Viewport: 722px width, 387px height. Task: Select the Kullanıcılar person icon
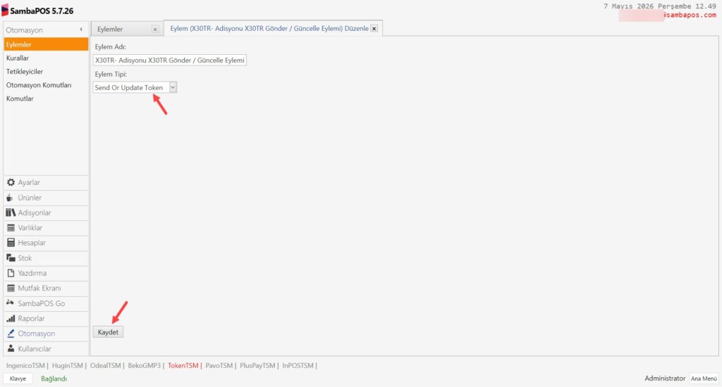11,349
